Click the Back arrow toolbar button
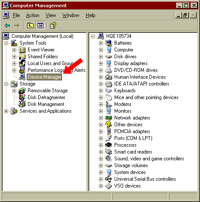Screen dimensions: 200x202 click(x=7, y=26)
